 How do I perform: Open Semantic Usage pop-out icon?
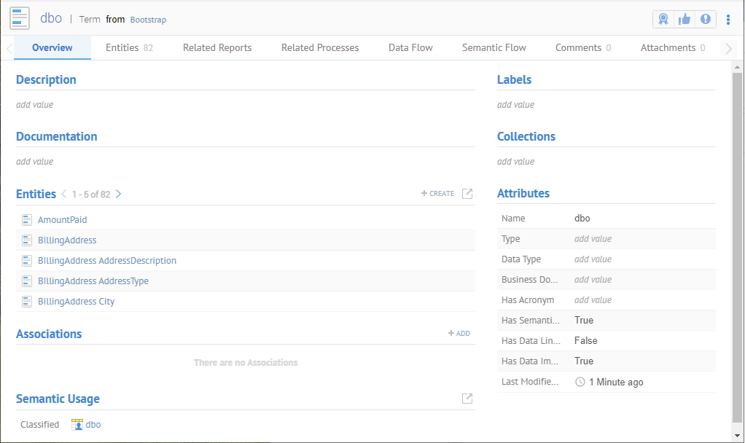pos(467,399)
